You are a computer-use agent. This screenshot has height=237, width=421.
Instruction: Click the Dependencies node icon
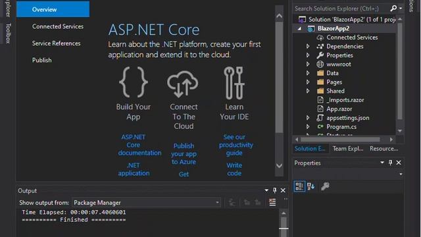[320, 47]
